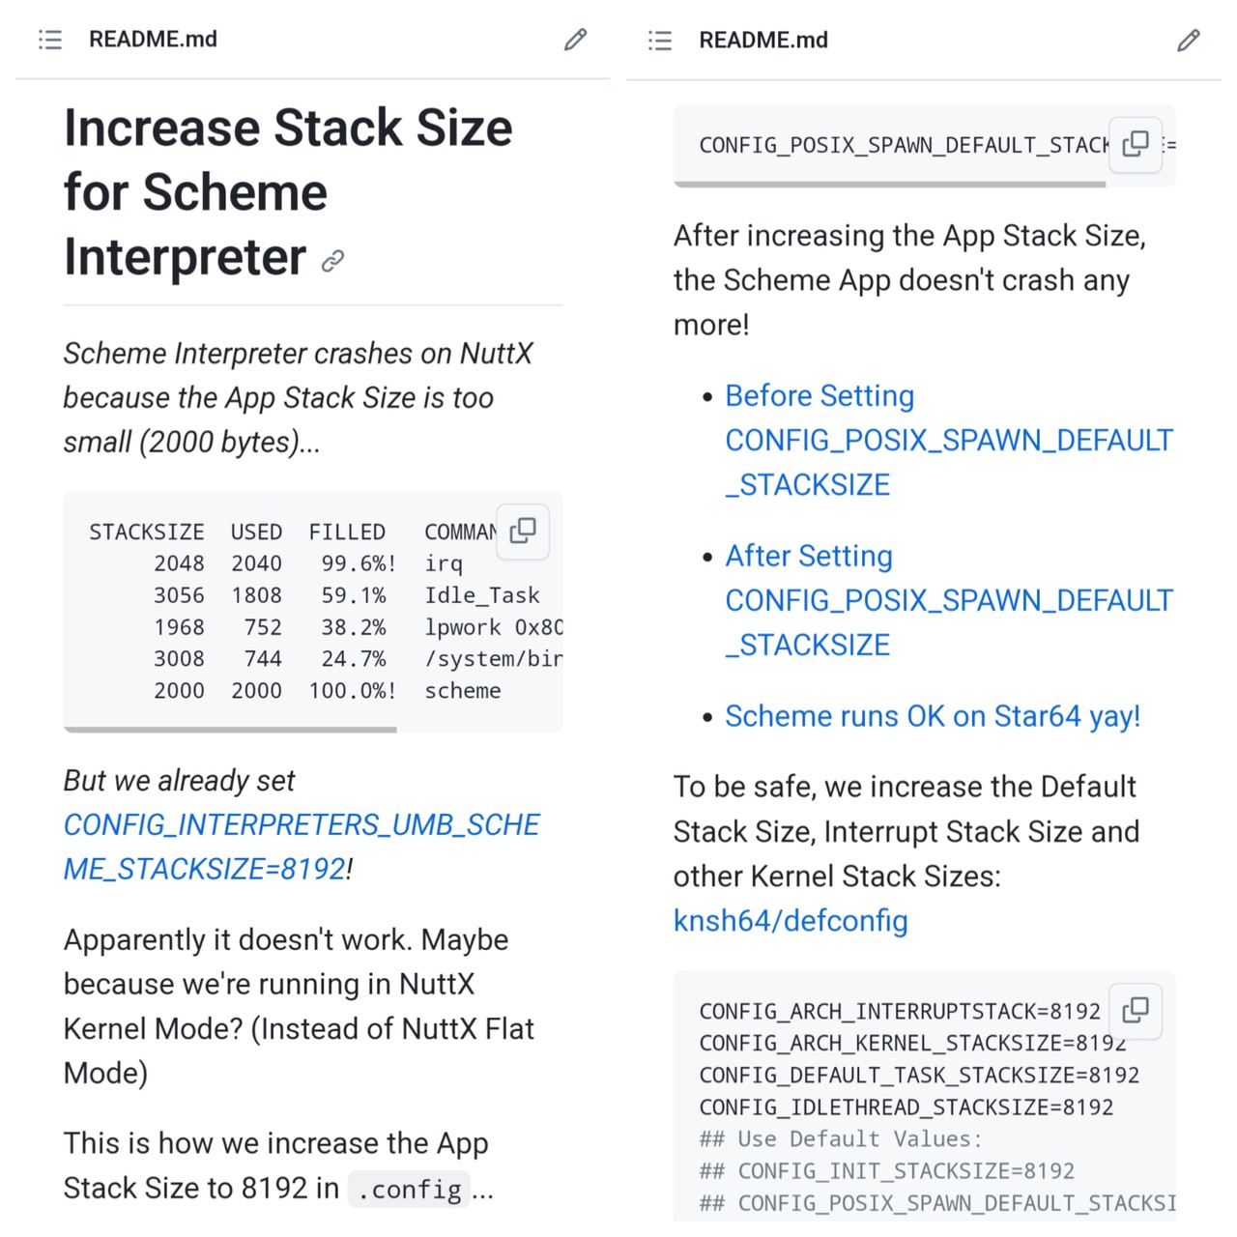The width and height of the screenshot is (1237, 1237).
Task: Open the outline menu in right README panel
Action: pyautogui.click(x=660, y=41)
